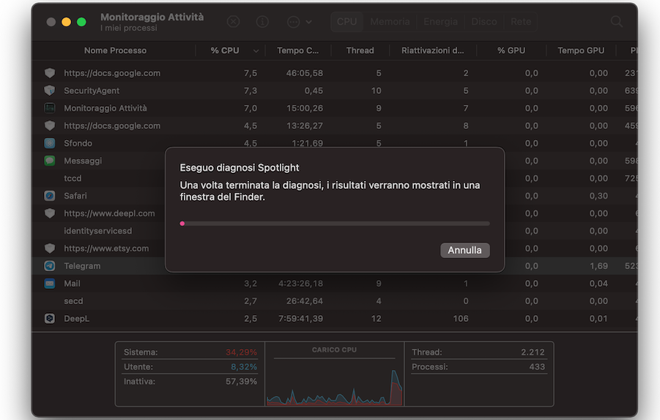Sort by the Tempo C... column header
Viewport: 660px width, 420px height.
tap(297, 51)
